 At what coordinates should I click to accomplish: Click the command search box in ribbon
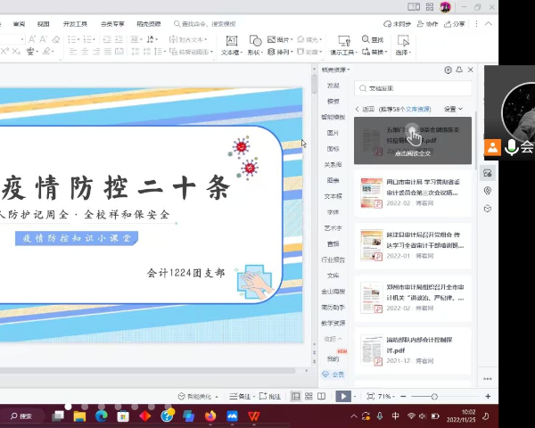pos(205,24)
